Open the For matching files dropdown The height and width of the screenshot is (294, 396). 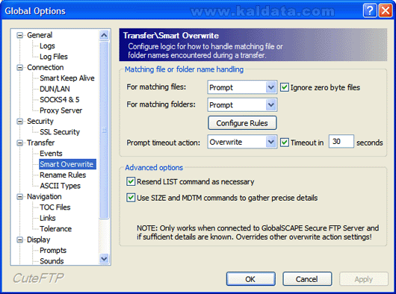pos(271,87)
